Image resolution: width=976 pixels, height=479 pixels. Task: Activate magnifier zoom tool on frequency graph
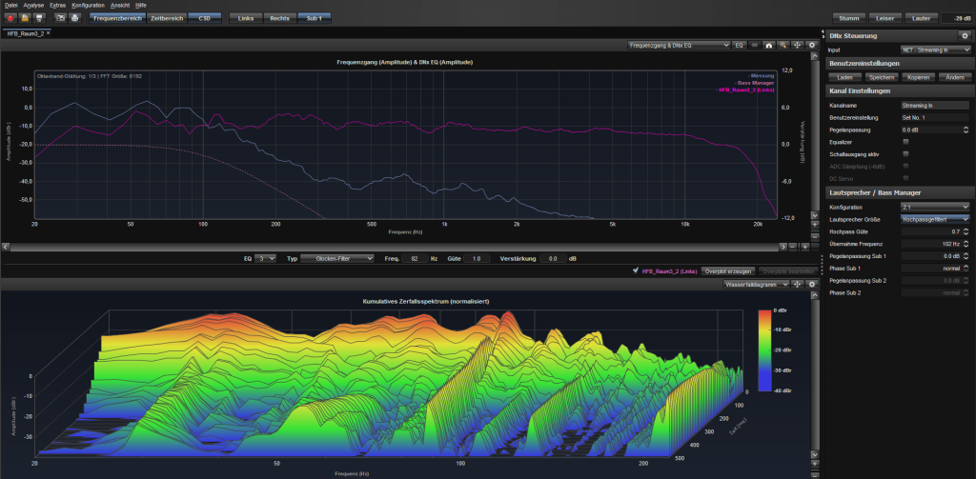coord(783,45)
